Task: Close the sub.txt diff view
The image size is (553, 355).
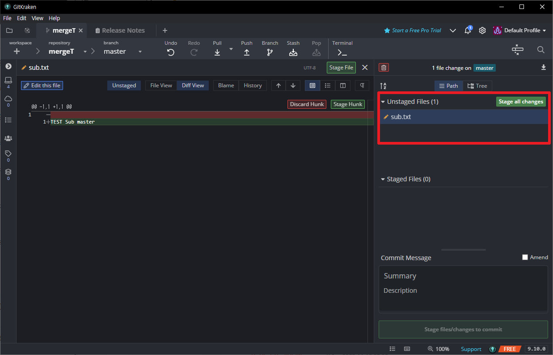Action: click(365, 68)
